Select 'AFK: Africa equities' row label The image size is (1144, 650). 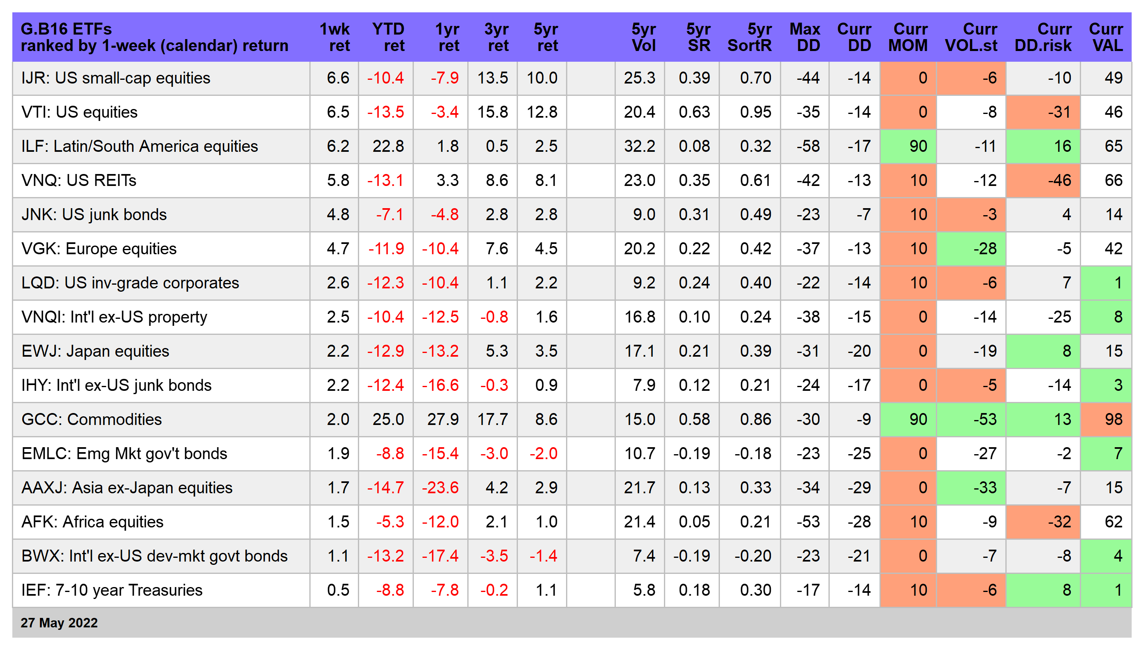pyautogui.click(x=93, y=522)
